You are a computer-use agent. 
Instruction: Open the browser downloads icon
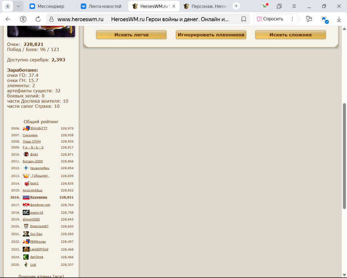pos(339,19)
